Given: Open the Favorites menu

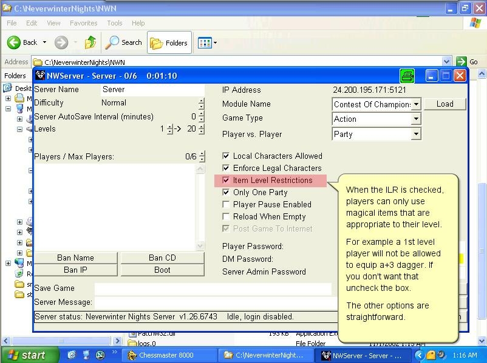Looking at the screenshot, I should click(x=83, y=23).
